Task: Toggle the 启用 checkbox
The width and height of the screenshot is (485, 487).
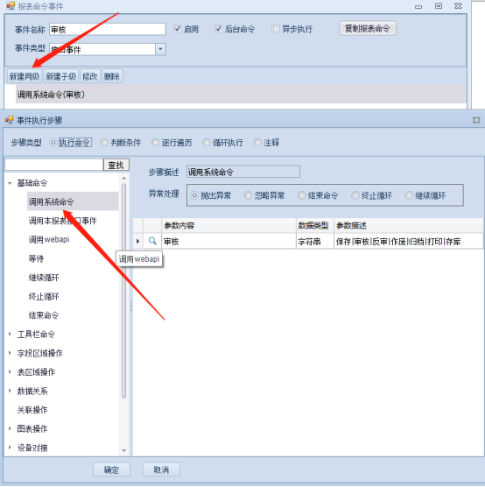Action: [178, 29]
